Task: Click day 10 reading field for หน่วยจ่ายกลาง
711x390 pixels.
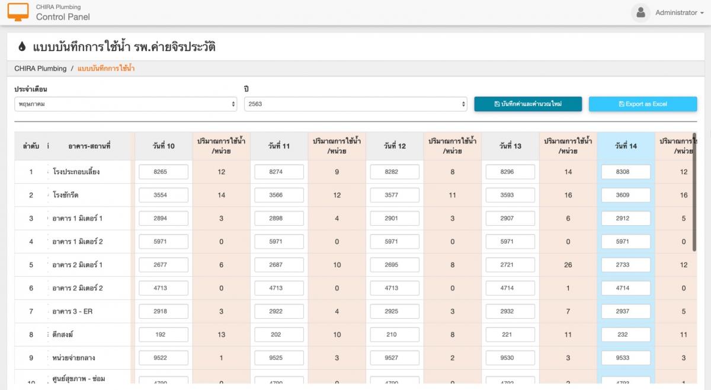Action: 164,358
